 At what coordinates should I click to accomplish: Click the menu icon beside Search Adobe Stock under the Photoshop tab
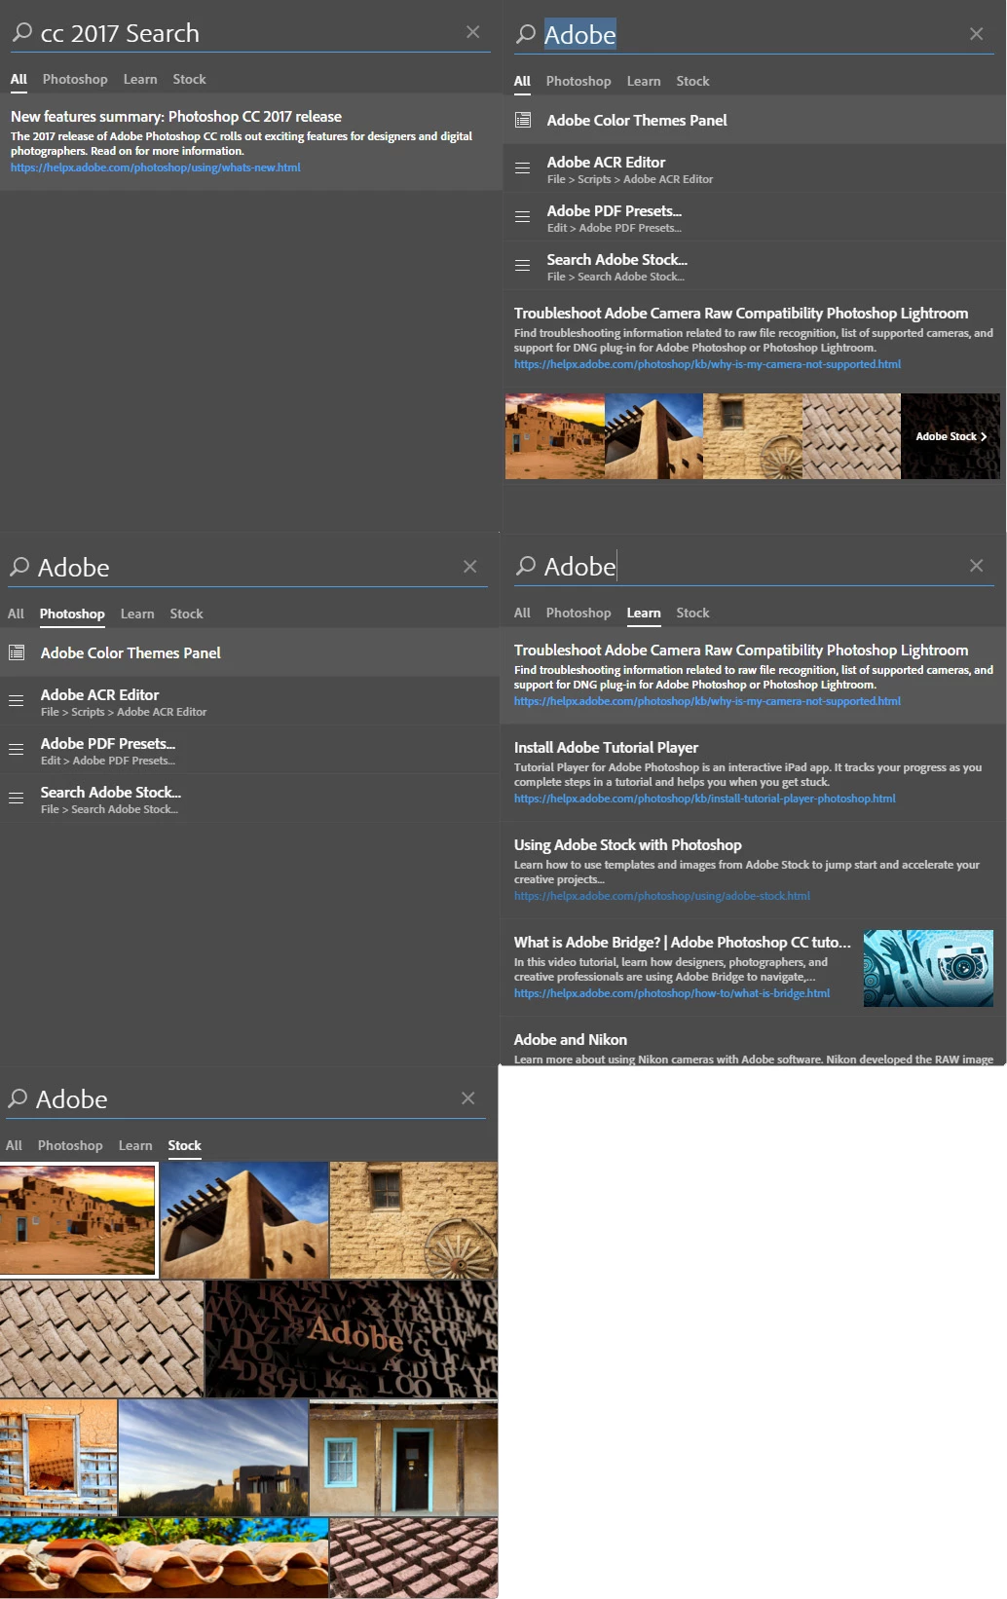coord(17,799)
